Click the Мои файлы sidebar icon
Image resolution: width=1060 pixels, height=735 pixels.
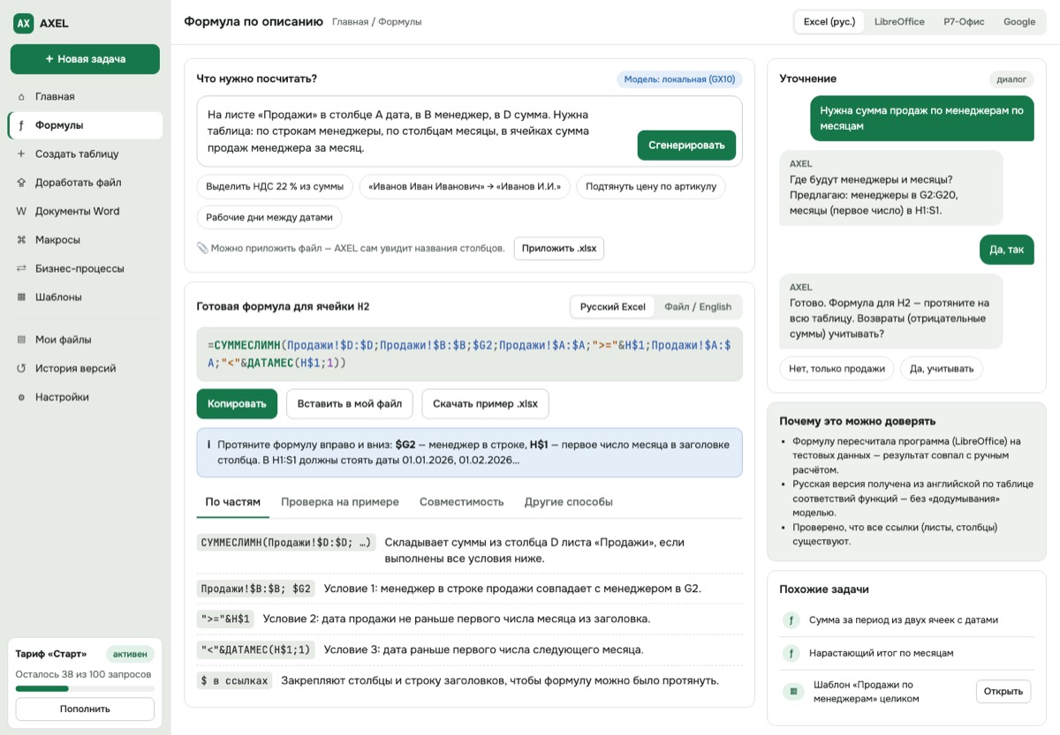21,340
